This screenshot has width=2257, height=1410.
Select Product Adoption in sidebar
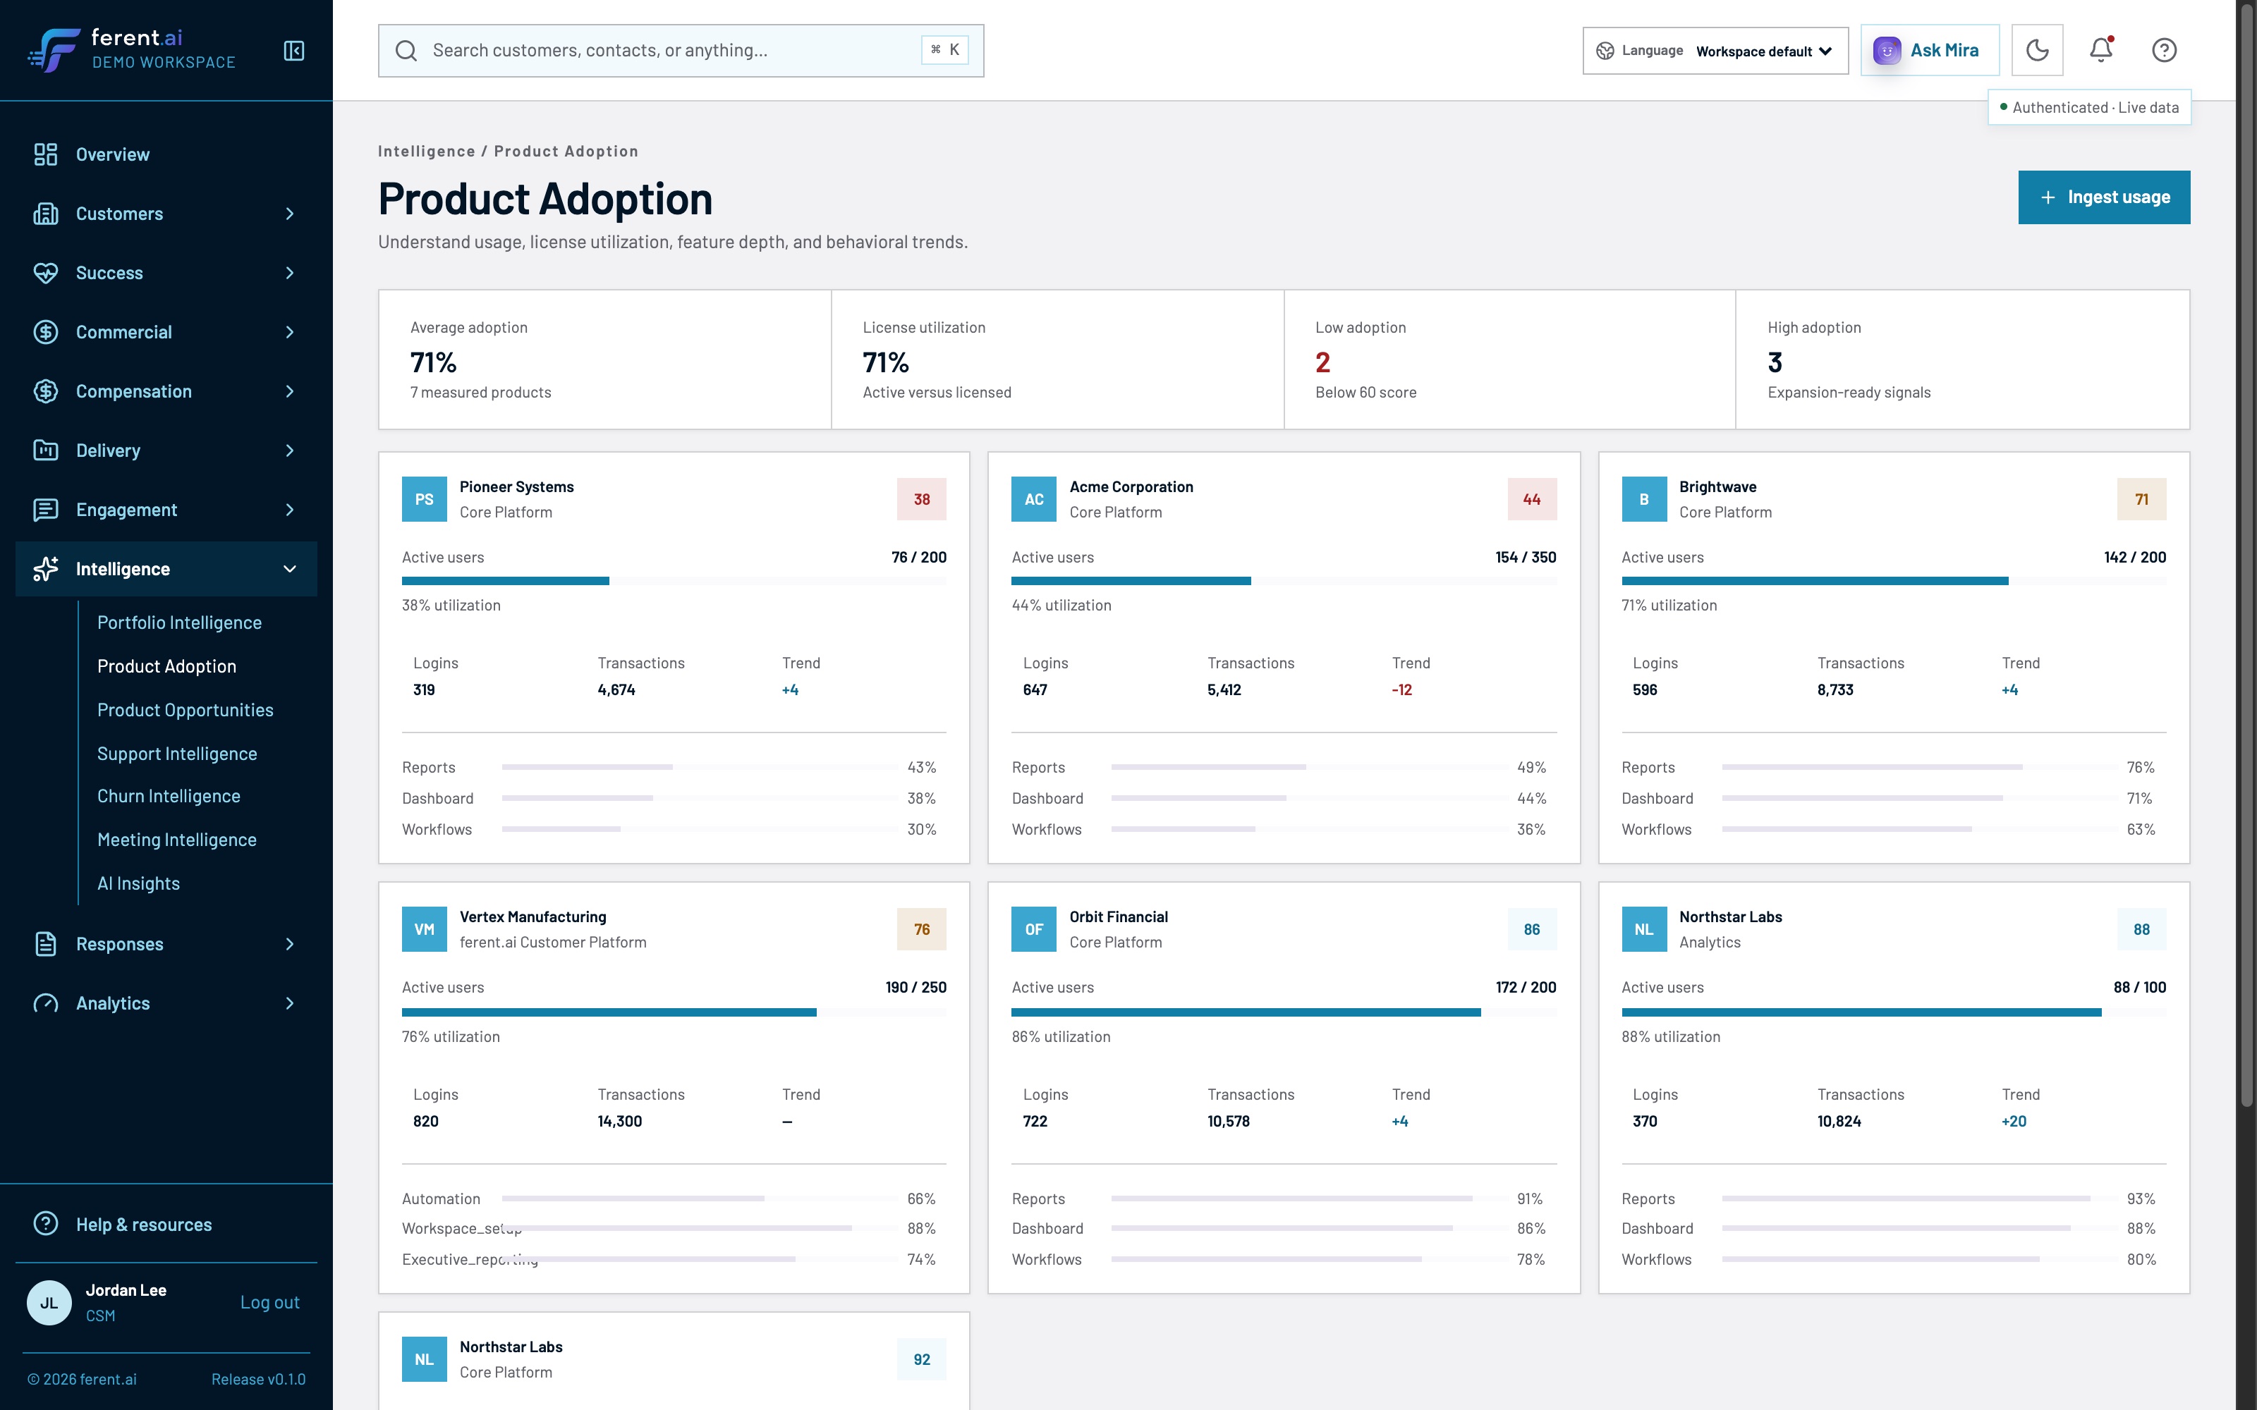point(167,666)
